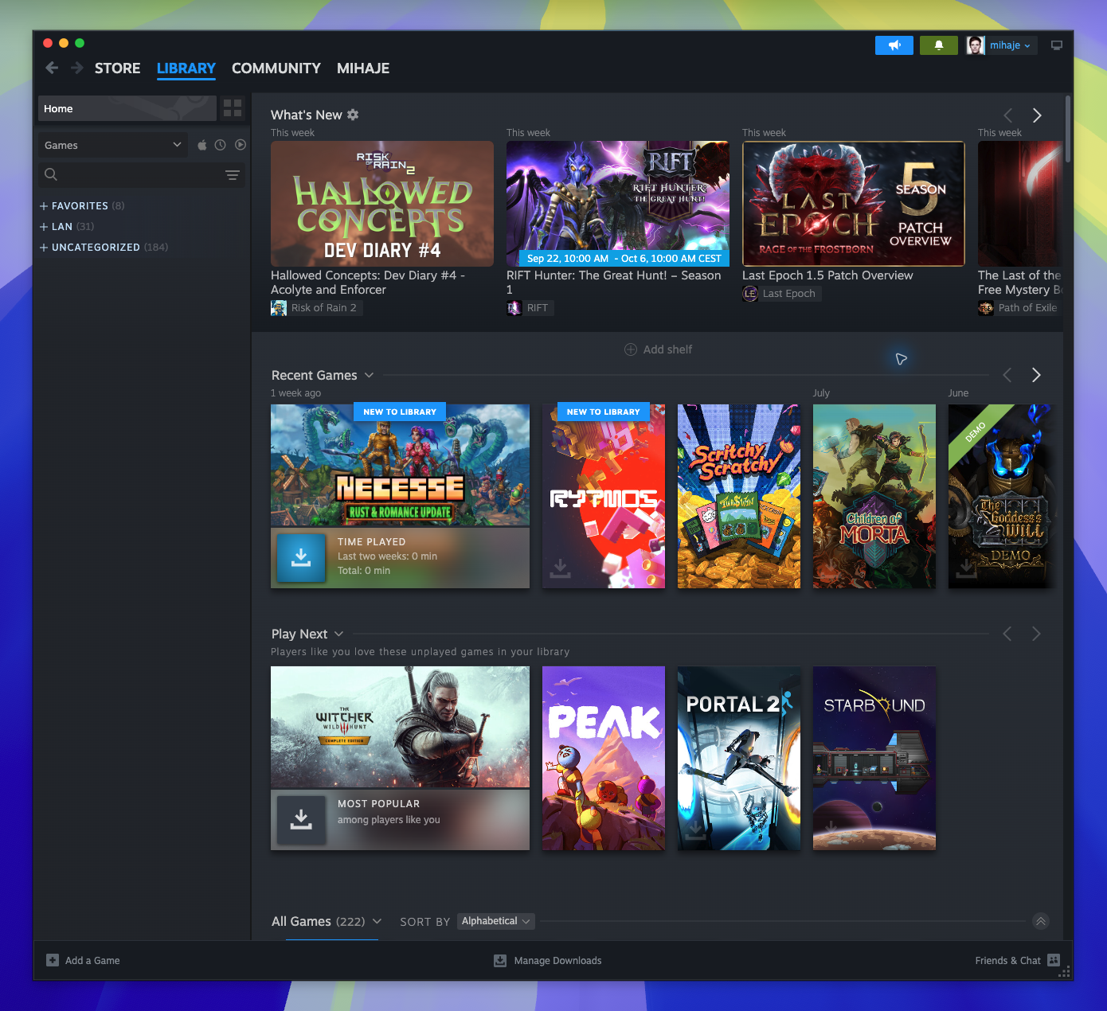The image size is (1107, 1011).
Task: Open the Children of Morta cover
Action: coord(874,496)
